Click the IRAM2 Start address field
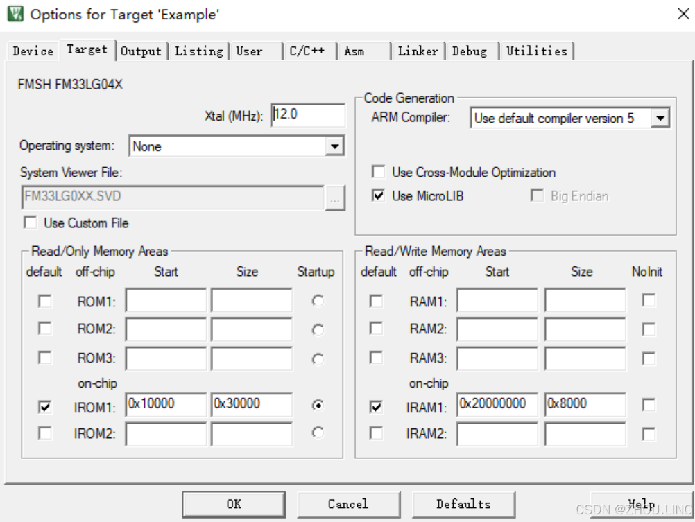This screenshot has height=522, width=695. [497, 434]
